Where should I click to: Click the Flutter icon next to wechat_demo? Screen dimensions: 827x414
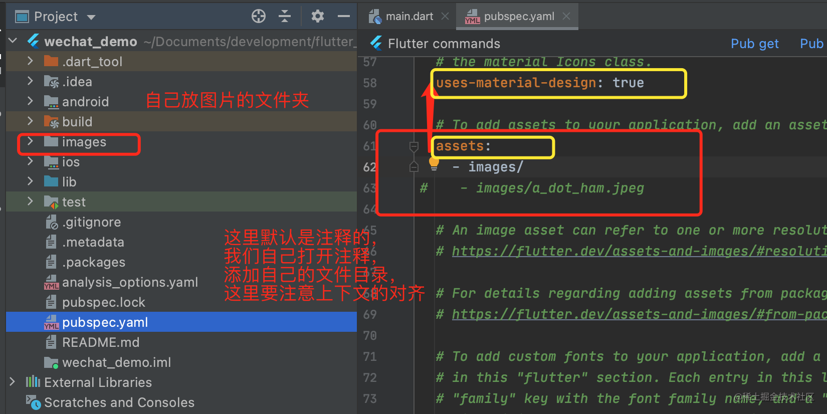34,41
